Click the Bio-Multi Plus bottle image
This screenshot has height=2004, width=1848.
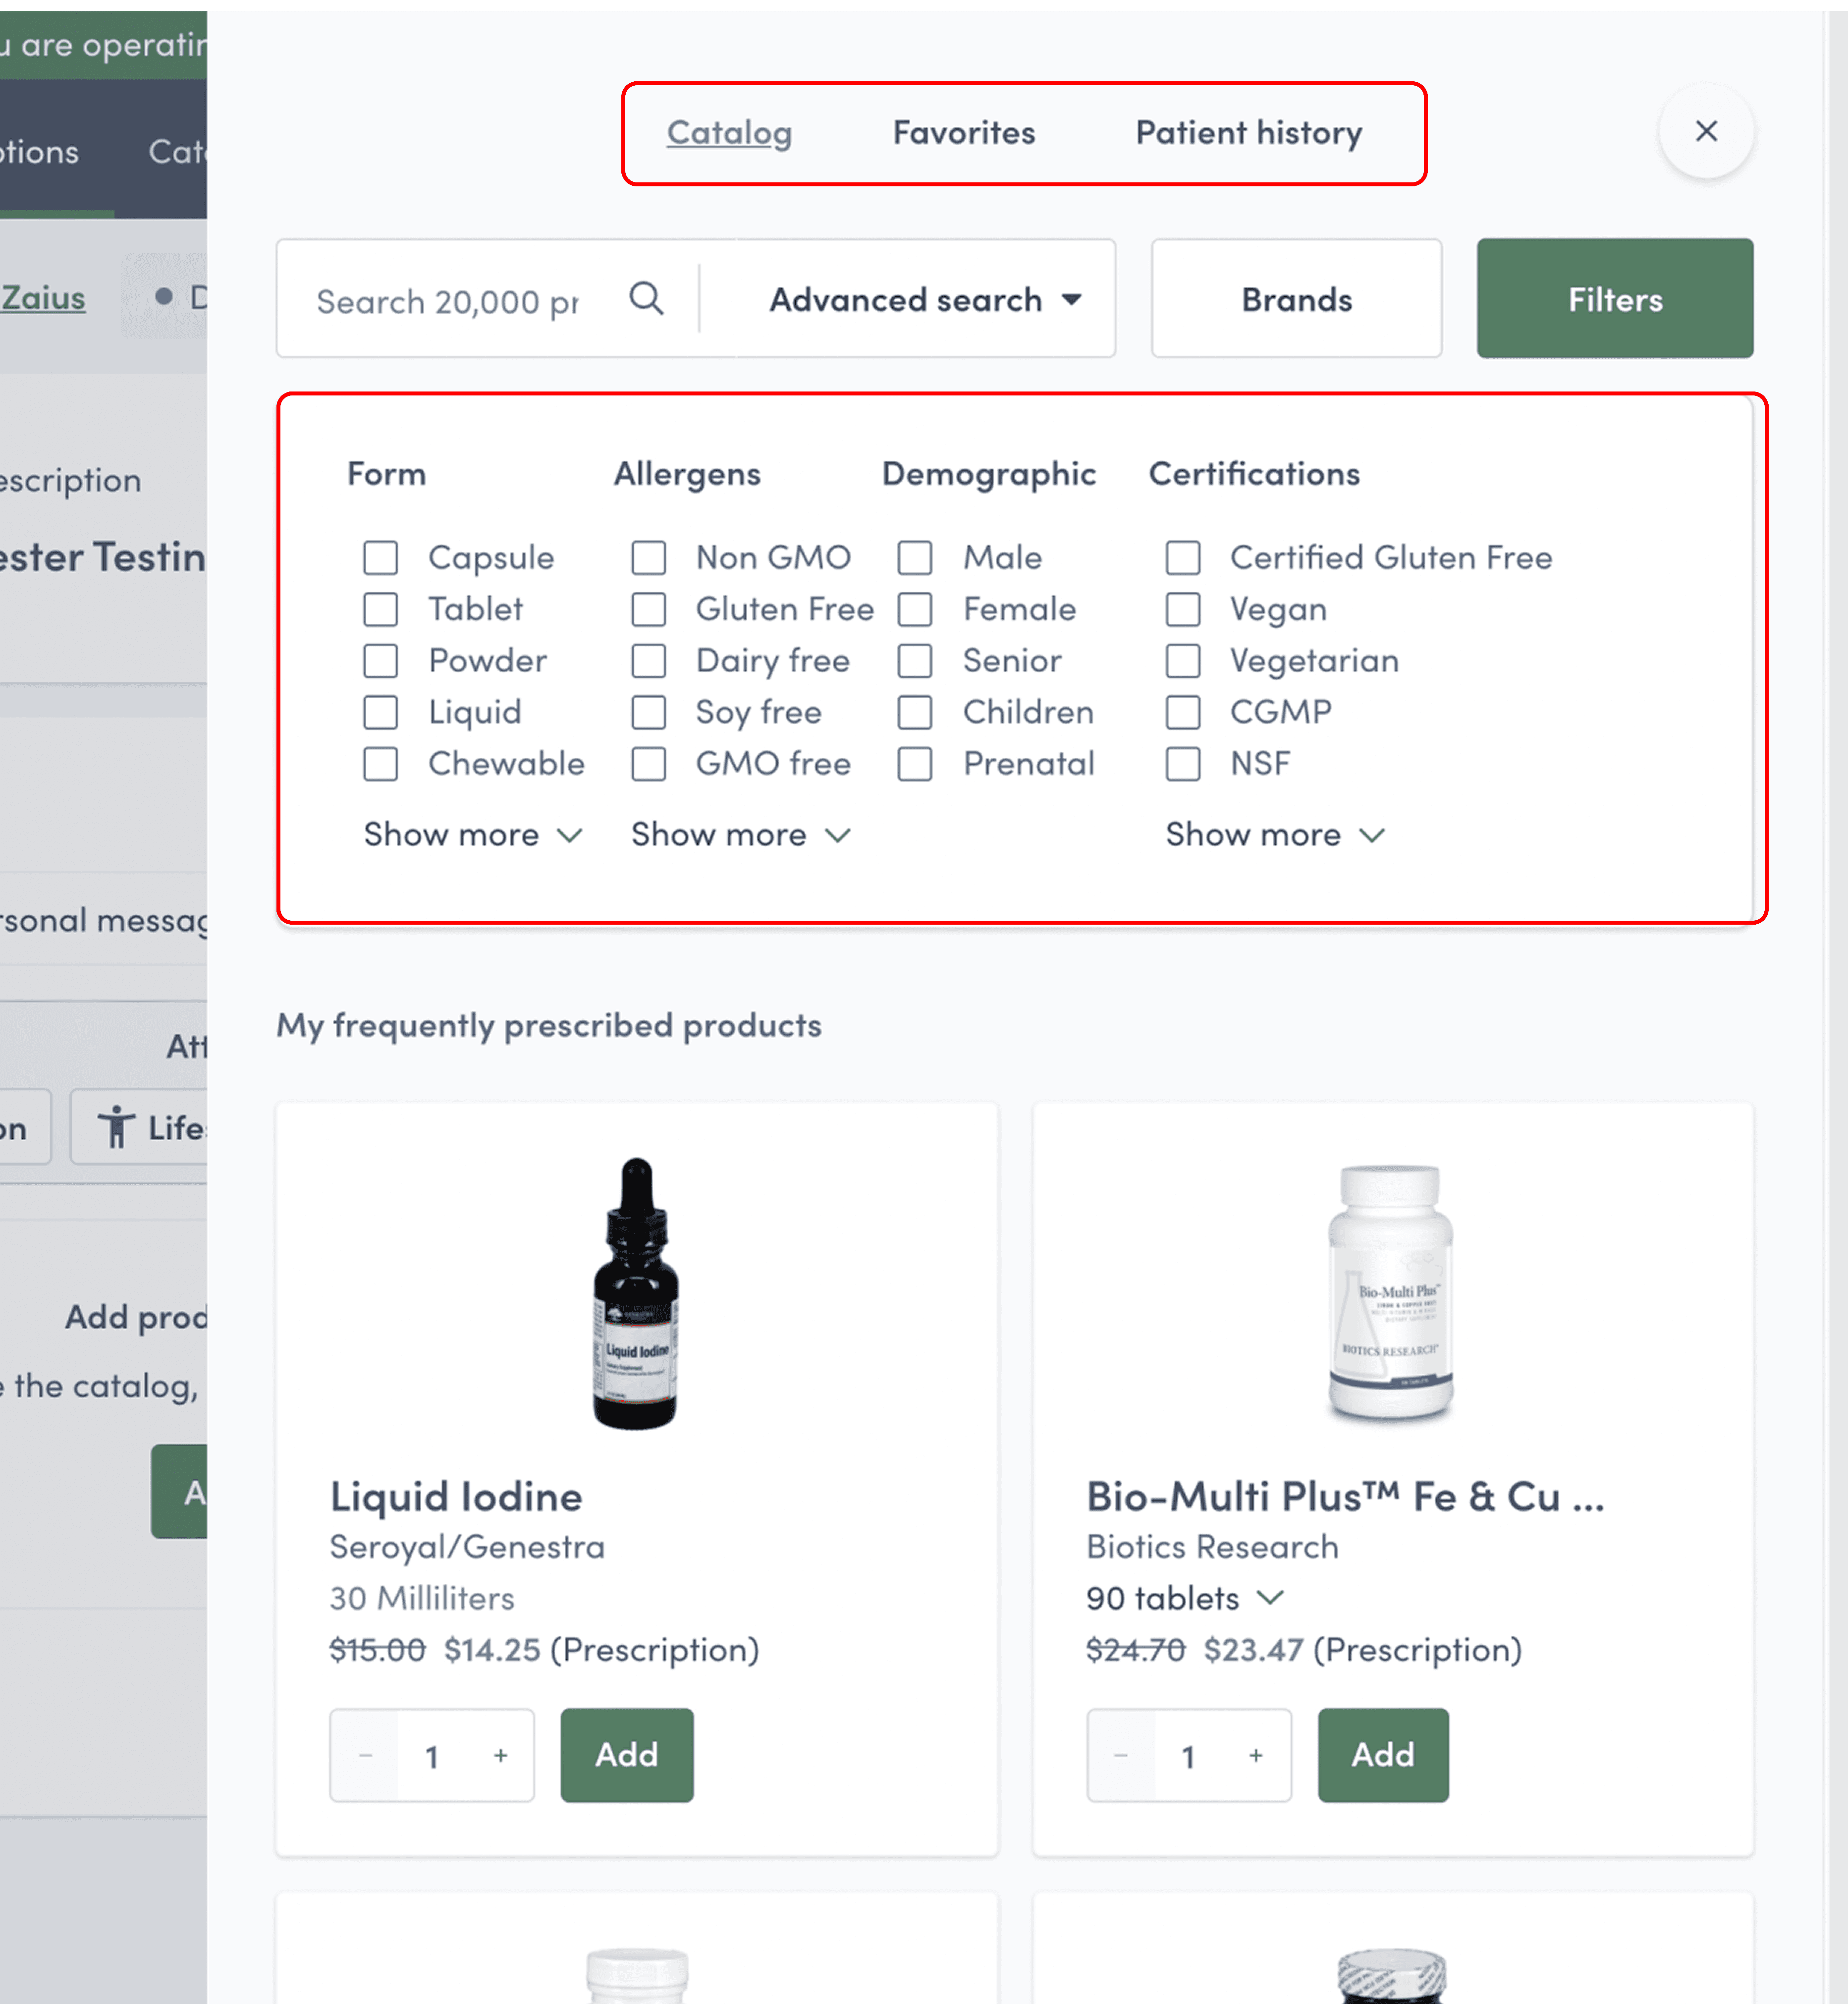(1391, 1292)
